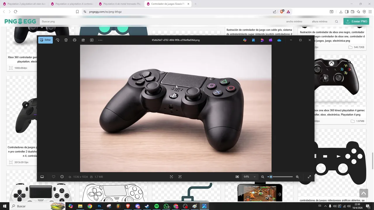
Task: Click the ancho mínimo field
Action: [294, 21]
